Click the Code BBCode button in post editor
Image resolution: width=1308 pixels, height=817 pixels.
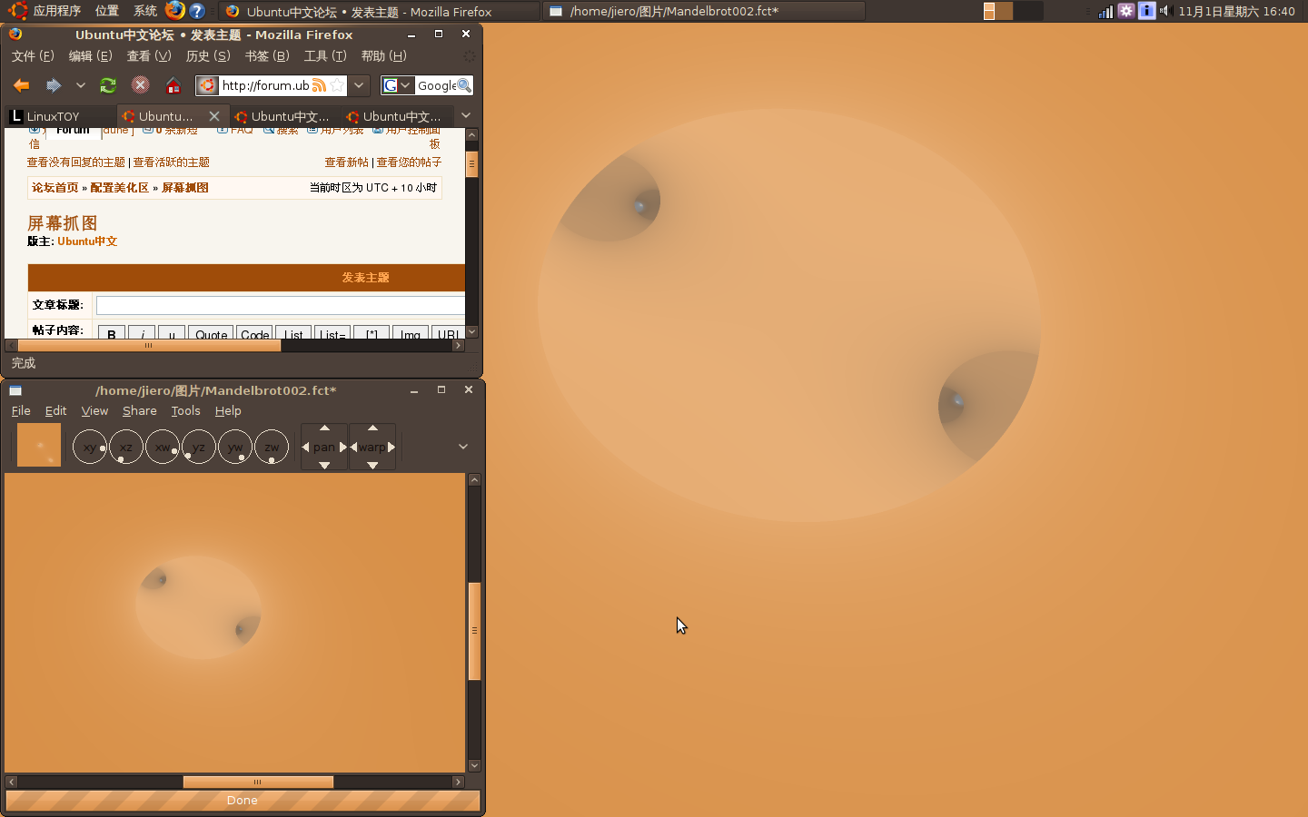[x=255, y=333]
